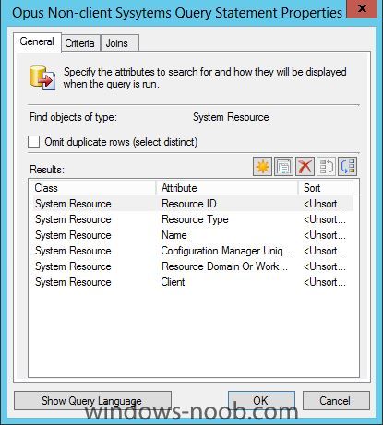
Task: Delete selected attribute with red X icon
Action: click(305, 167)
